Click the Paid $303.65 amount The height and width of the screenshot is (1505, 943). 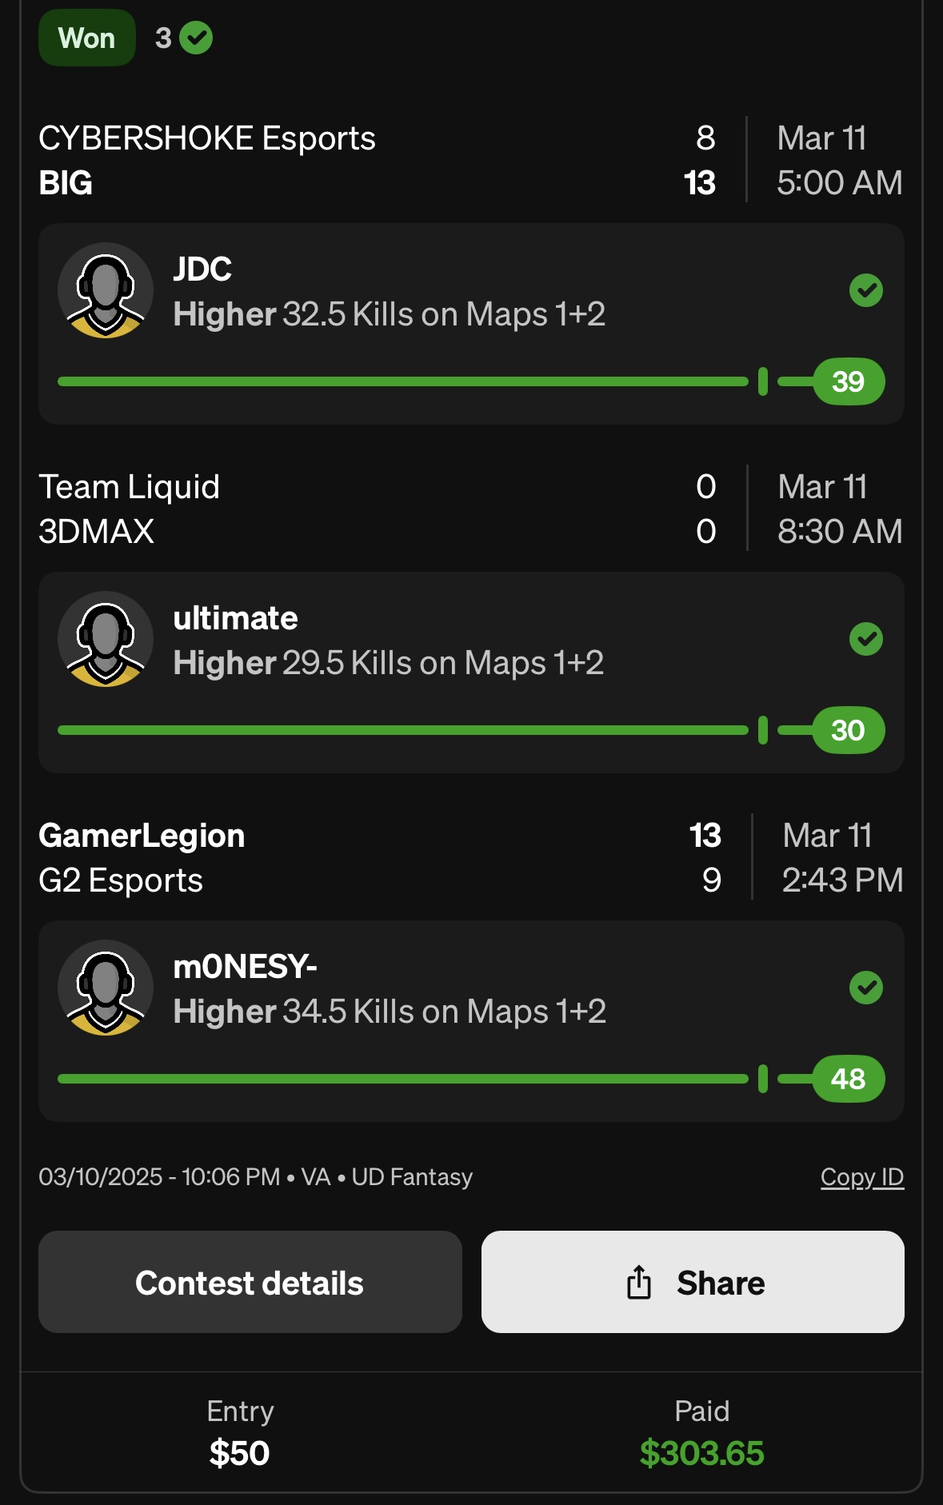(x=702, y=1453)
